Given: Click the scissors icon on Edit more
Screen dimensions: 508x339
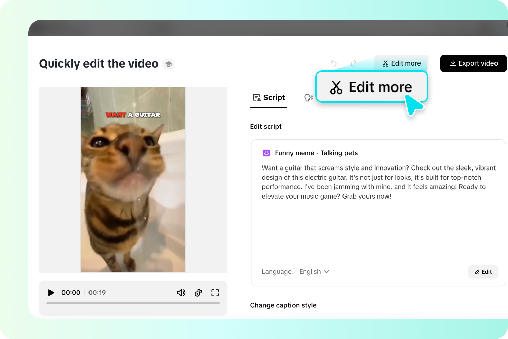Looking at the screenshot, I should coord(336,87).
